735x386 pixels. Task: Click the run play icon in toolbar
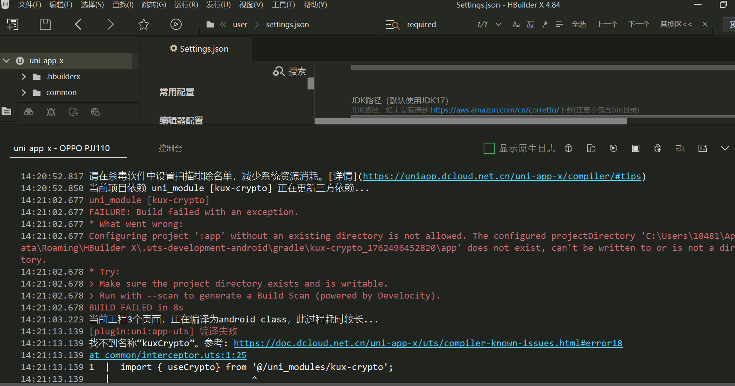[176, 24]
